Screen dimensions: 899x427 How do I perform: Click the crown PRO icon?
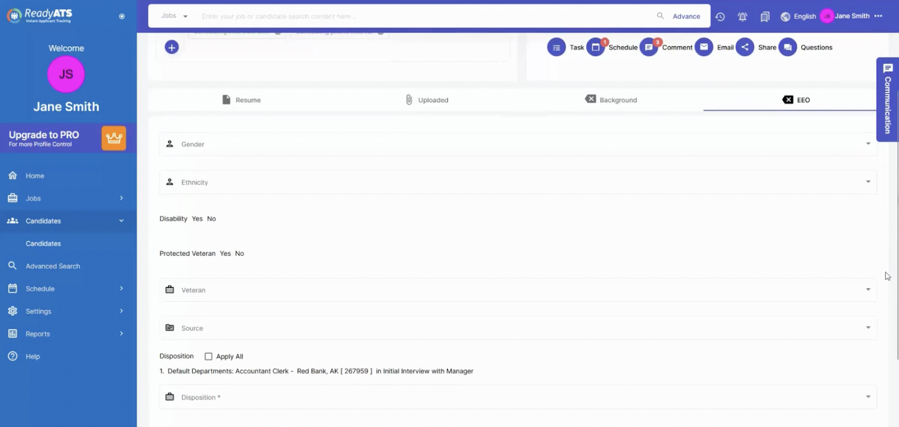pos(114,138)
